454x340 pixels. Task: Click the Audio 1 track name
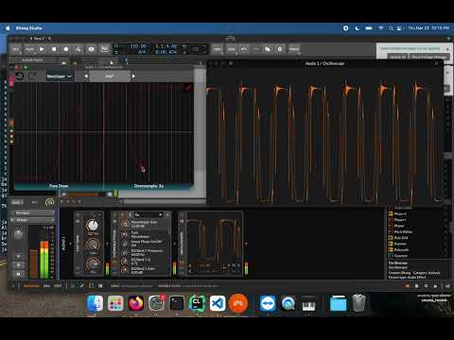tap(17, 202)
